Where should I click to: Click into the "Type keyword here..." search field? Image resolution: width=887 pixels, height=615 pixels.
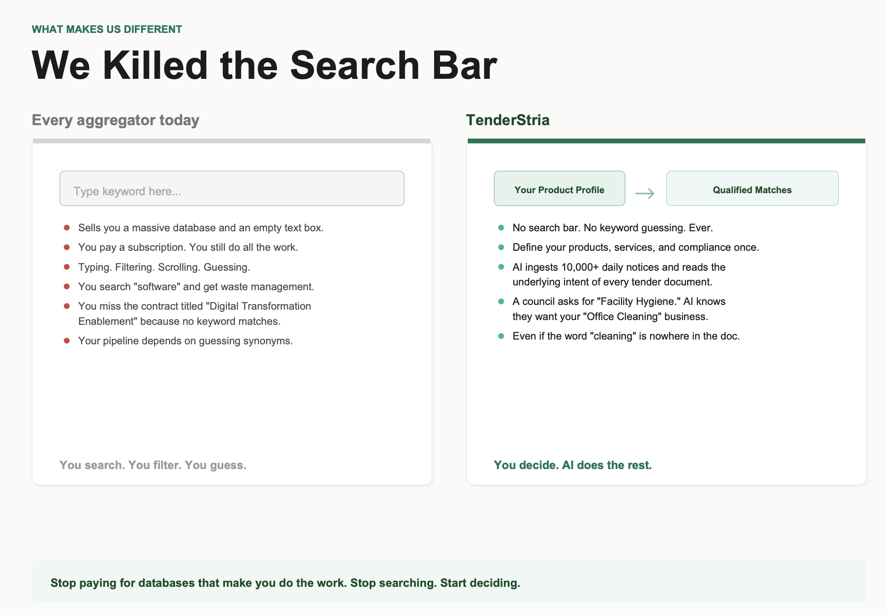[232, 189]
